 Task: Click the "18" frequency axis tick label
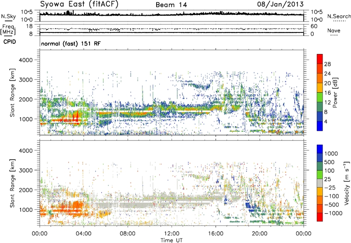(x=29, y=26)
